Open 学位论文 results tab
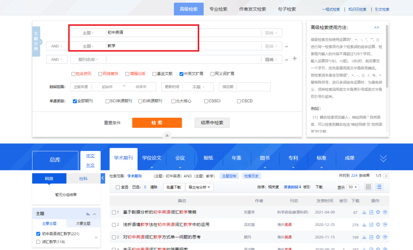The image size is (413, 250). 152,158
